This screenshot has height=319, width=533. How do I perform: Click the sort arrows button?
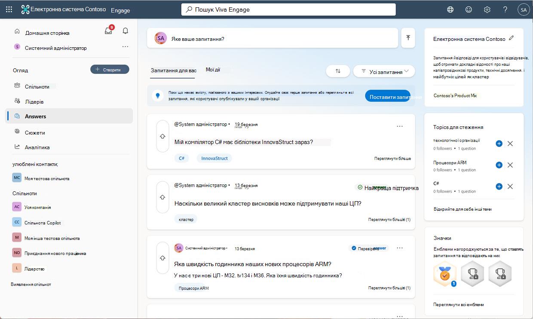click(338, 71)
